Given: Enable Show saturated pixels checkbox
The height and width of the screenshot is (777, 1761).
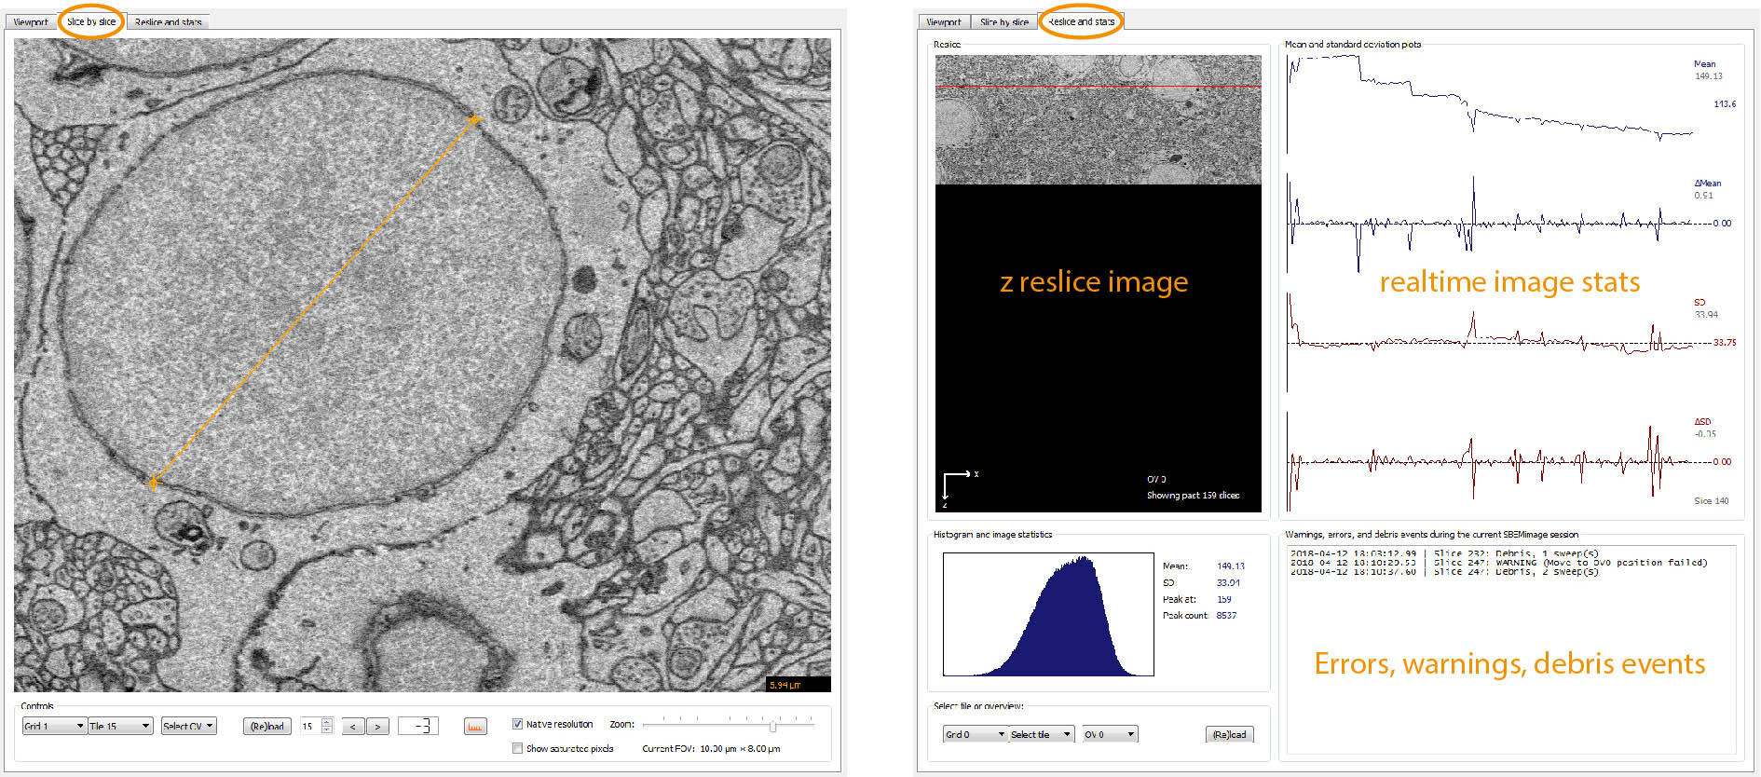Looking at the screenshot, I should coord(517,748).
